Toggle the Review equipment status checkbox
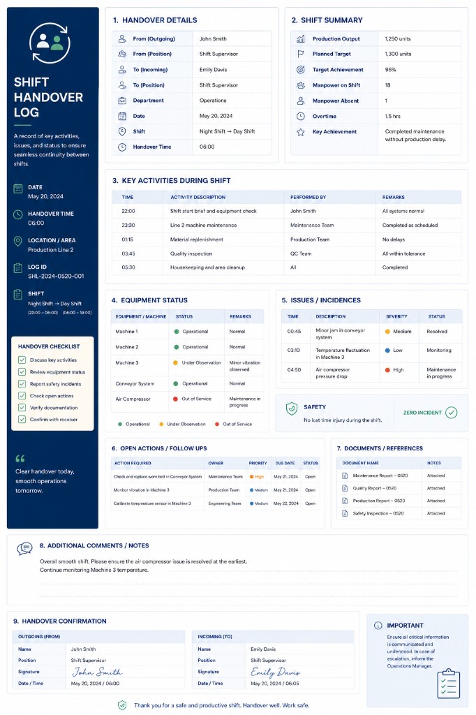The width and height of the screenshot is (476, 715). (x=22, y=371)
